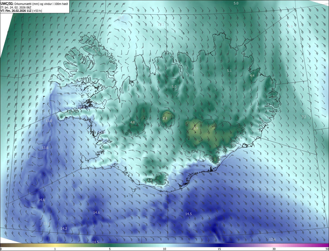The image size is (329, 251).
Task: Click the 14.2 value in the southwest ocean
Action: 64,228
